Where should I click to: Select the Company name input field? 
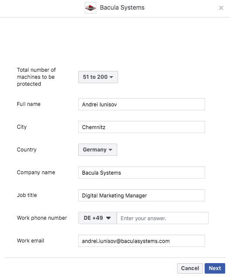(x=142, y=172)
